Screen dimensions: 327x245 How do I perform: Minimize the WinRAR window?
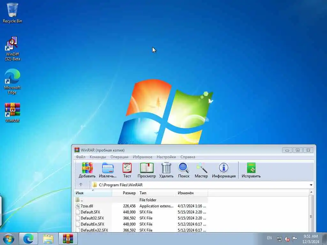click(x=287, y=150)
